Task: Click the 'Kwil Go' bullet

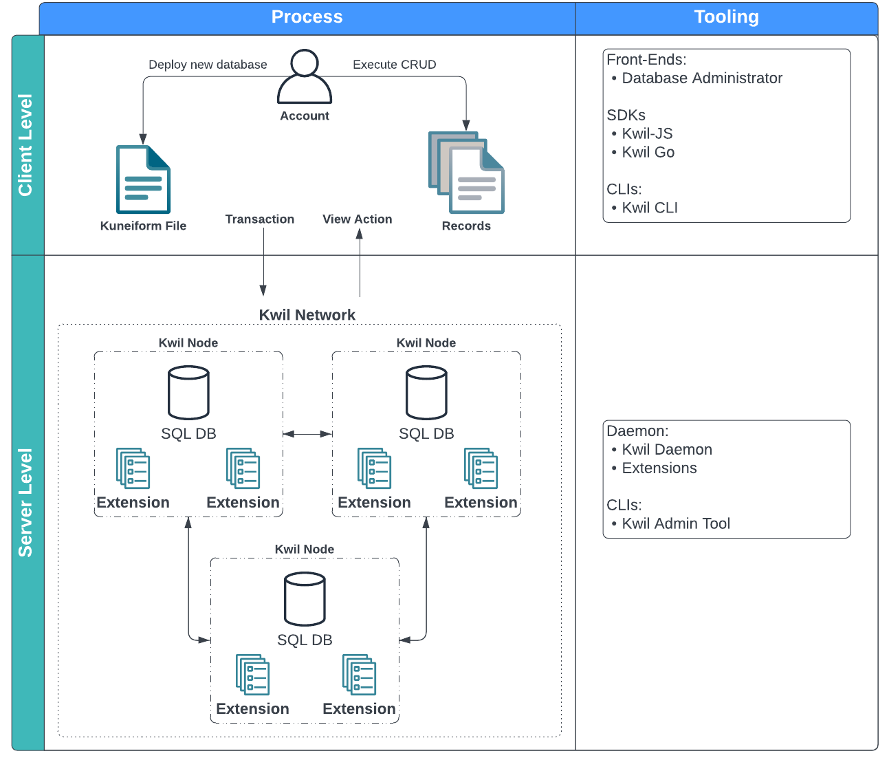Action: (x=643, y=153)
